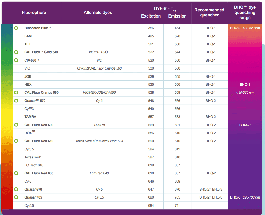Click the BHQ-1 480-580 nm range label
The width and height of the screenshot is (265, 215).
point(245,88)
